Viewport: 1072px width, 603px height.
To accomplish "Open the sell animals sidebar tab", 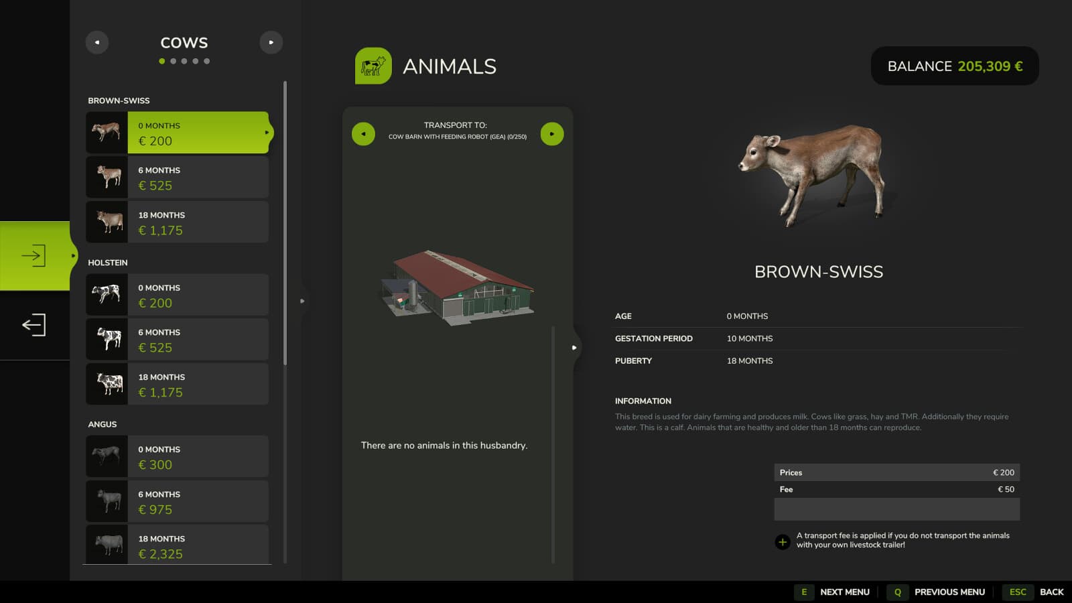I will (x=34, y=325).
